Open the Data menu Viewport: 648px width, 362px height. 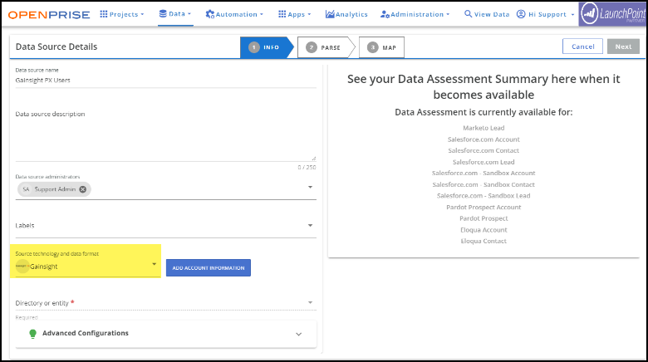[x=175, y=13]
